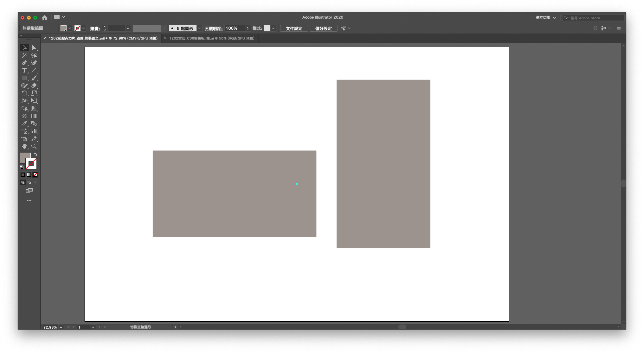Choose the Shaper tool
The image size is (644, 353).
24,86
